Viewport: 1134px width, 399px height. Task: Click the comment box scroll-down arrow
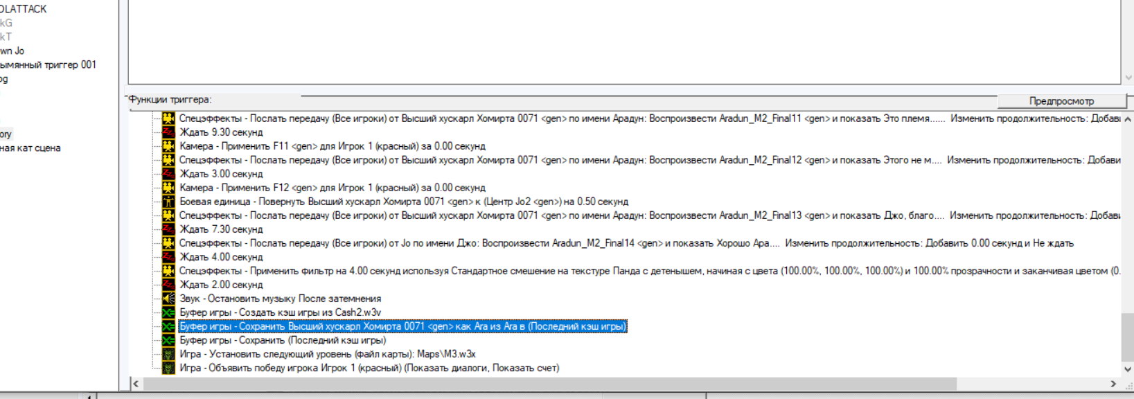click(x=1128, y=78)
